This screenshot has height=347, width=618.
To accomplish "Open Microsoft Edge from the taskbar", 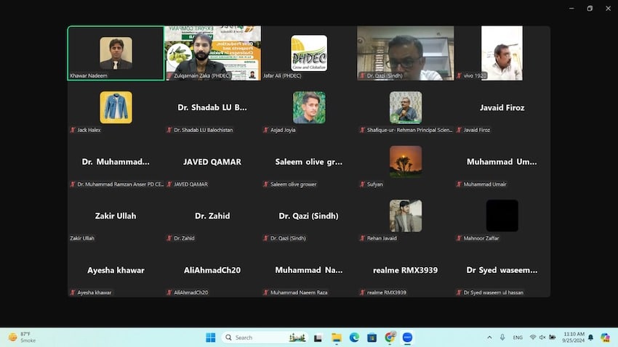I will 354,338.
